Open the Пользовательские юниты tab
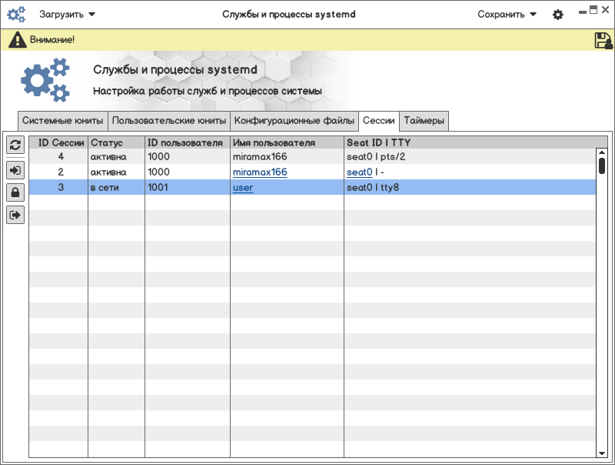Viewport: 615px width, 465px height. [x=168, y=121]
